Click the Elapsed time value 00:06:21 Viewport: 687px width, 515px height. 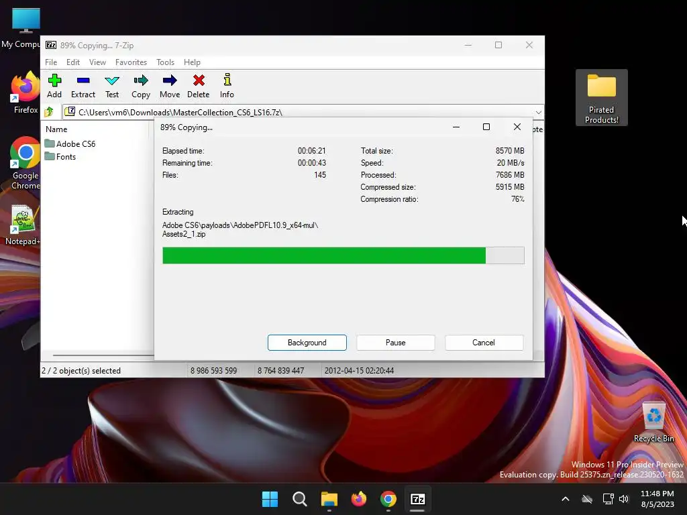pos(312,151)
